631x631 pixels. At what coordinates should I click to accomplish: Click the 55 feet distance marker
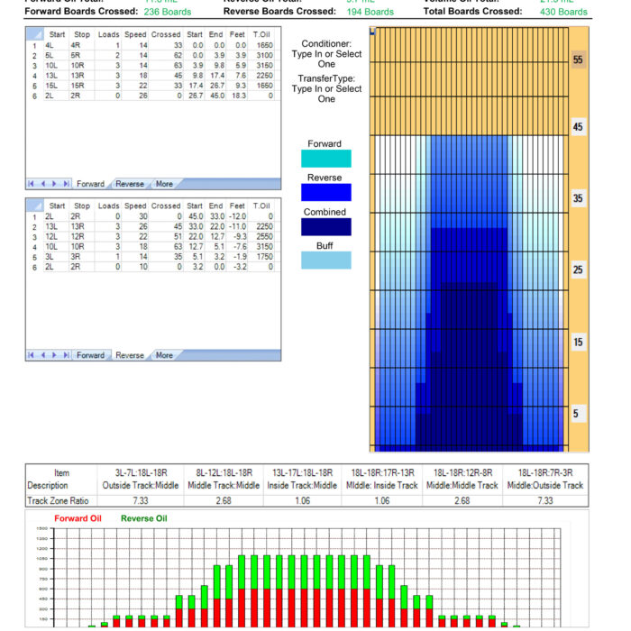click(578, 59)
